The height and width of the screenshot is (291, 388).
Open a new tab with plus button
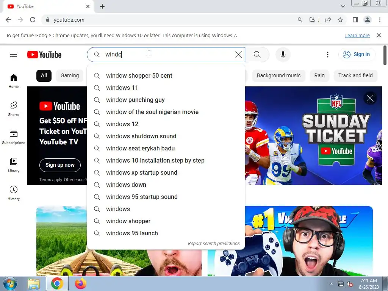tap(102, 6)
